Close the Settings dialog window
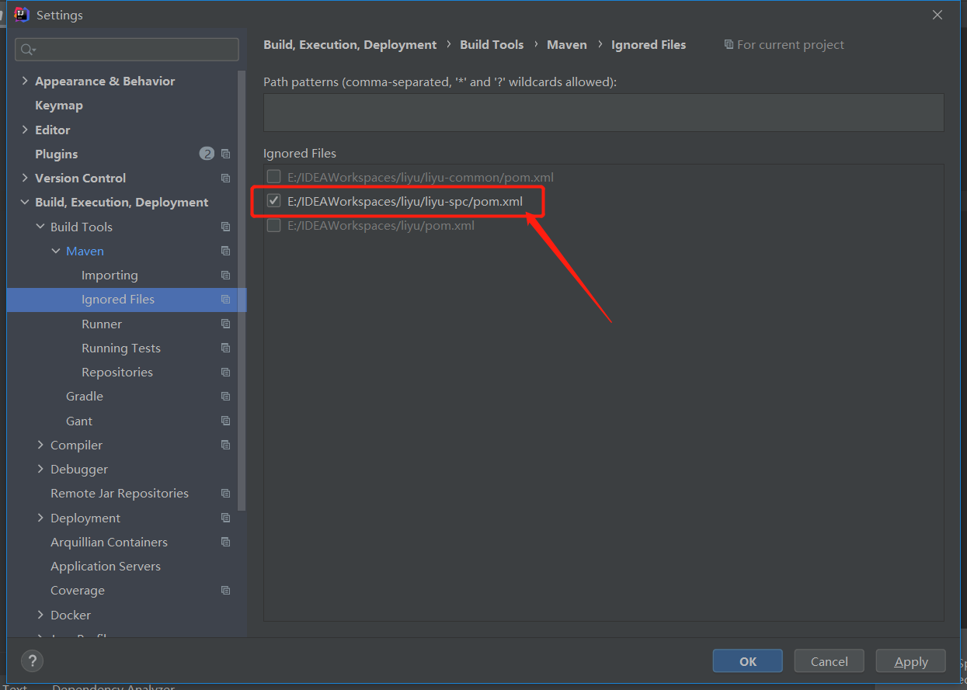The height and width of the screenshot is (690, 967). (937, 15)
